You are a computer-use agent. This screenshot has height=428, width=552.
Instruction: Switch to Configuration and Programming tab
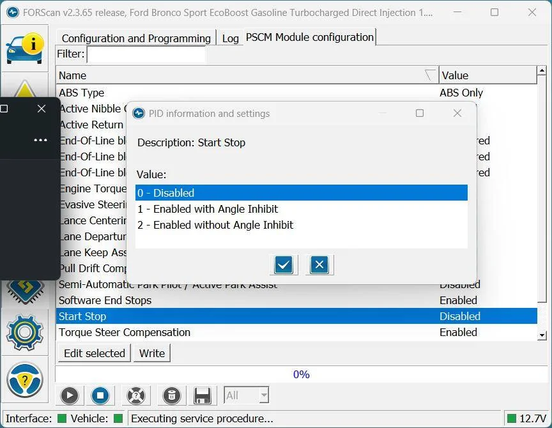[x=136, y=38]
